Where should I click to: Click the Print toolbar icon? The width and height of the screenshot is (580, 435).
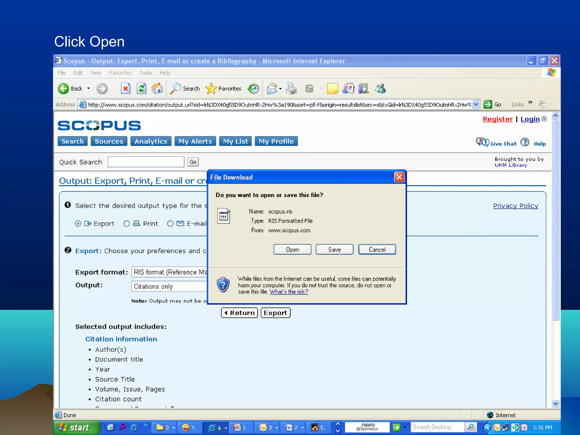tap(291, 89)
